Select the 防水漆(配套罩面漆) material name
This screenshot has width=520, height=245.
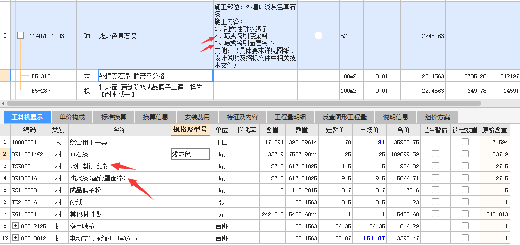[120, 178]
